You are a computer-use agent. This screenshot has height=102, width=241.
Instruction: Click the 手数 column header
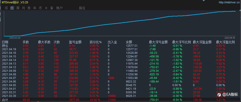(26, 42)
